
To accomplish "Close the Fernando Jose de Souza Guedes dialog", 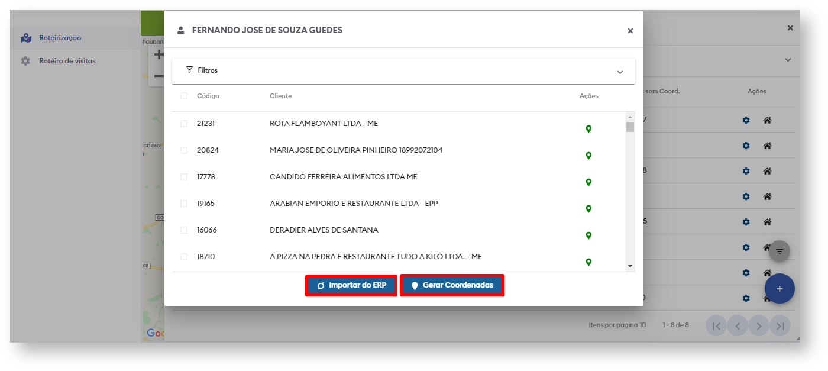I will coord(630,31).
